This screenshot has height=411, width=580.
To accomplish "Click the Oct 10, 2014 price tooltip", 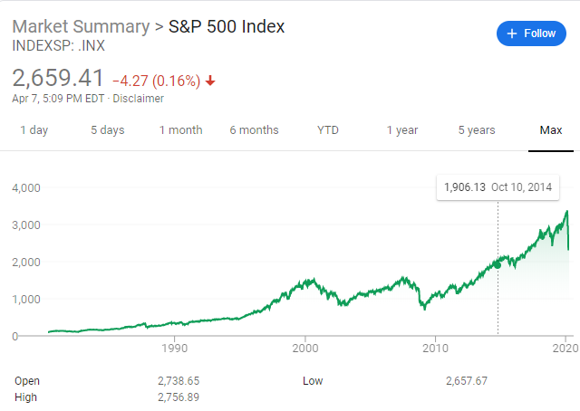I will click(x=498, y=187).
